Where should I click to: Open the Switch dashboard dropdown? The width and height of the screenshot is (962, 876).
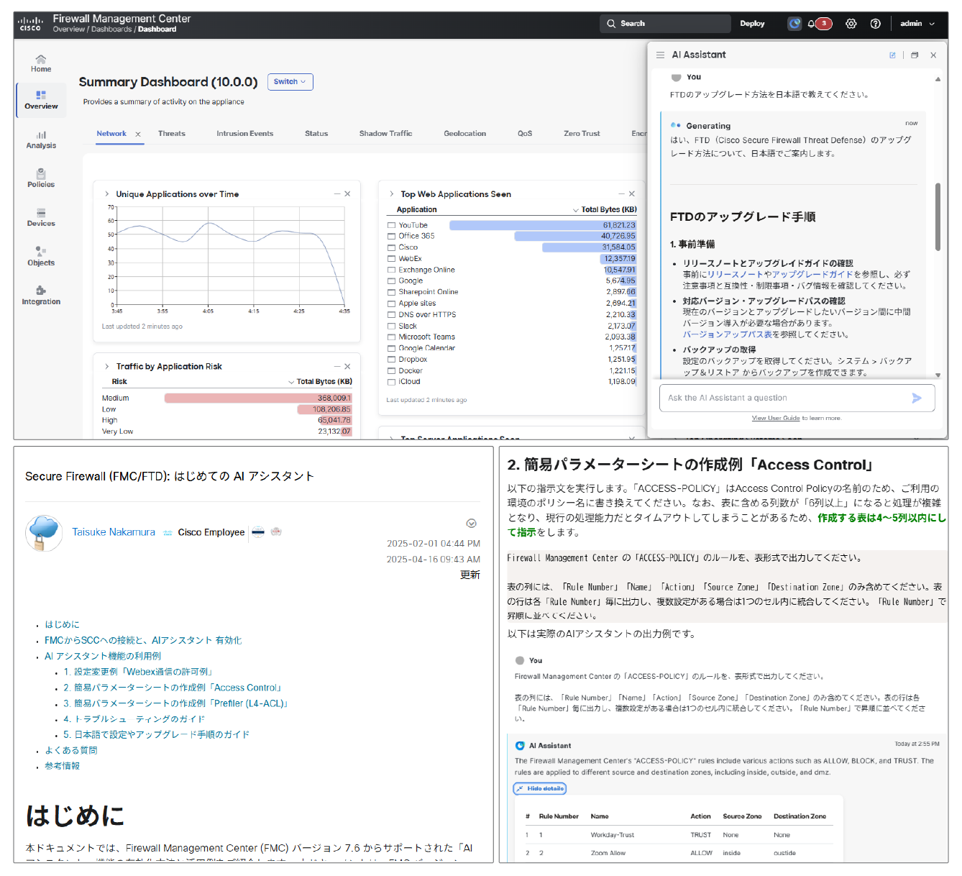pyautogui.click(x=290, y=82)
